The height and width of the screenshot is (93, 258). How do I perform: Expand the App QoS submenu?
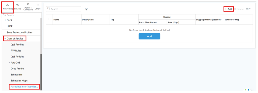point(9,63)
